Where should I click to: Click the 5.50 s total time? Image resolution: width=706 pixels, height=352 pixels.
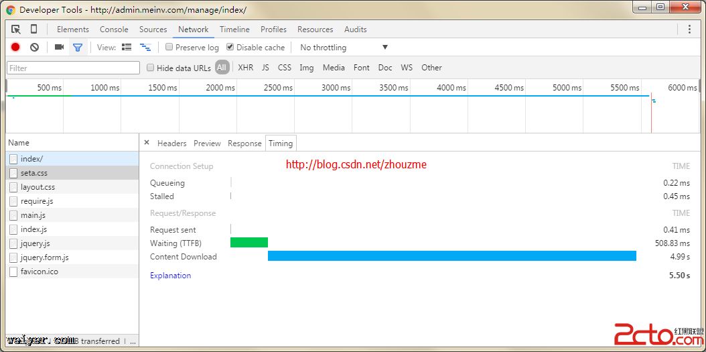[x=679, y=276]
